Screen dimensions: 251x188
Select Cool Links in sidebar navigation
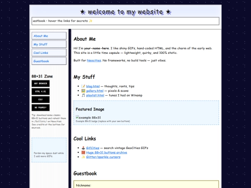click(x=49, y=52)
